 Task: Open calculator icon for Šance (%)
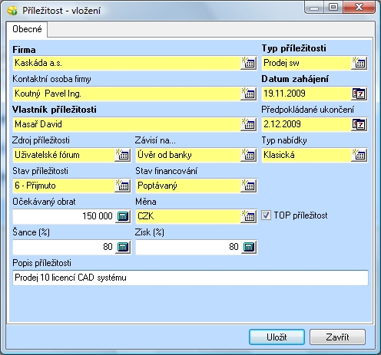click(x=123, y=247)
